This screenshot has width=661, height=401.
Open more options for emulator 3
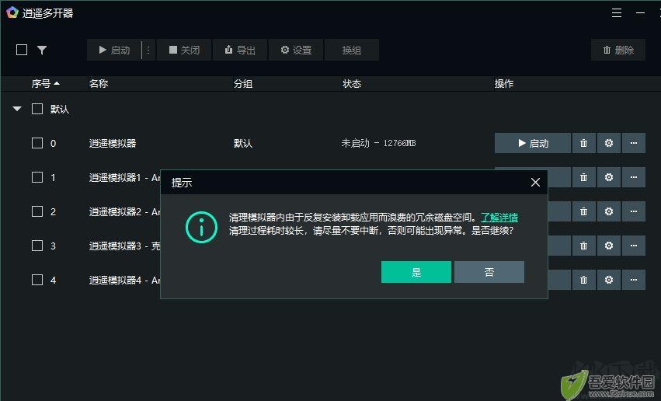tap(633, 246)
